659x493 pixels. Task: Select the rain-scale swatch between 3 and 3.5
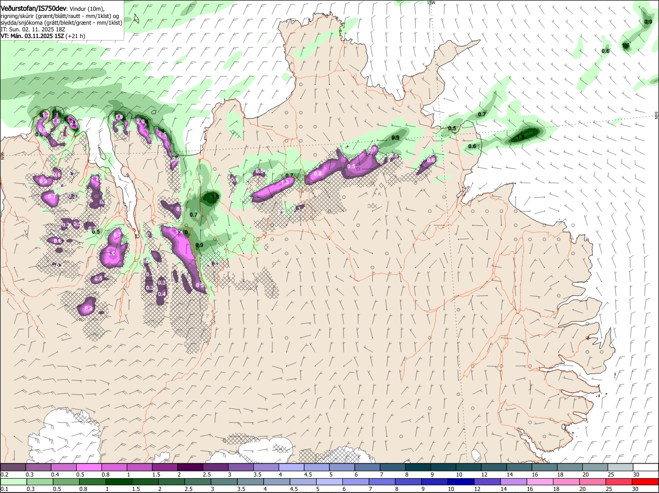[224, 482]
